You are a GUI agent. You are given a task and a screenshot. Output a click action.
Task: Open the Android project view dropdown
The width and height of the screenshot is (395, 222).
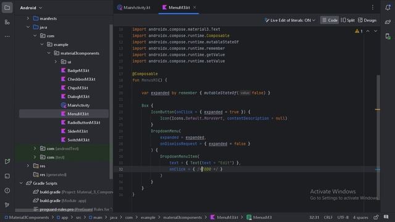pyautogui.click(x=31, y=8)
